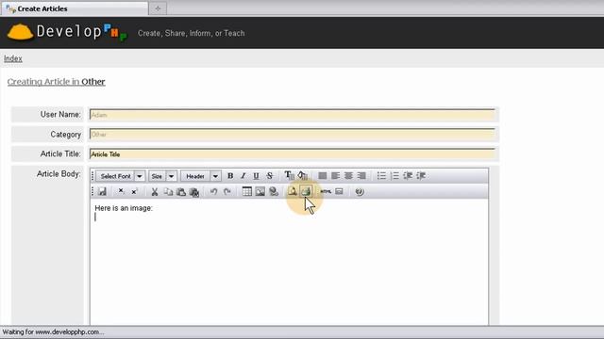Open the Select Font dropdown
Image resolution: width=604 pixels, height=339 pixels.
tap(120, 176)
